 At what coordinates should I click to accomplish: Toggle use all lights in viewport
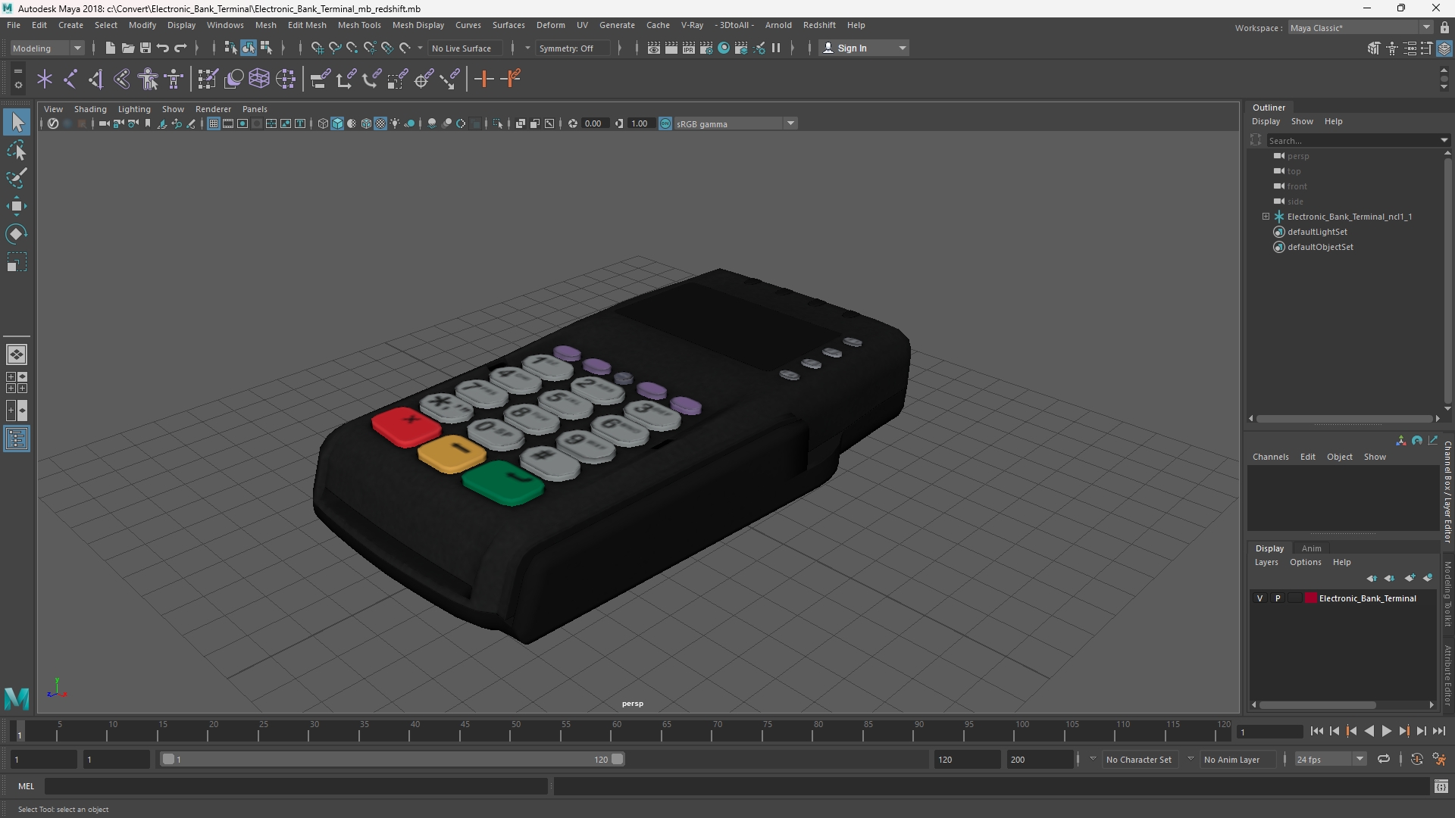click(x=395, y=123)
